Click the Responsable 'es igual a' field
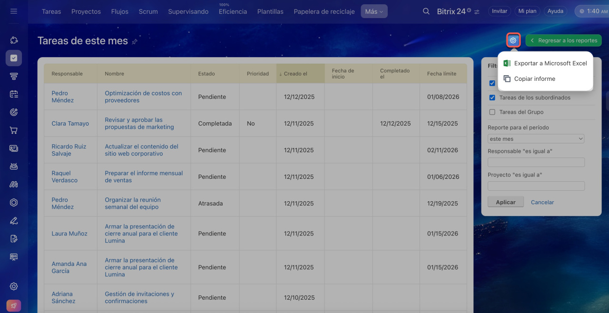This screenshot has height=313, width=609. tap(536, 162)
